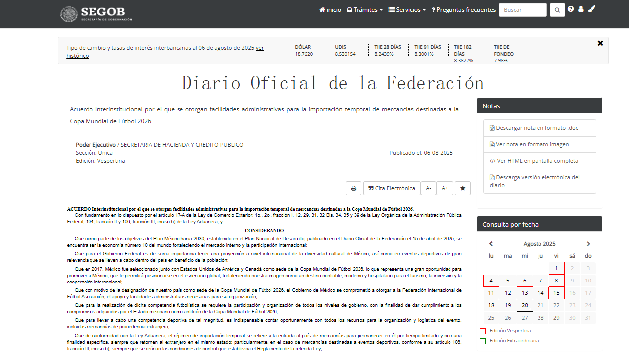Viewport: 629px width, 353px height.
Task: Click the SEGOB logo
Action: click(96, 13)
